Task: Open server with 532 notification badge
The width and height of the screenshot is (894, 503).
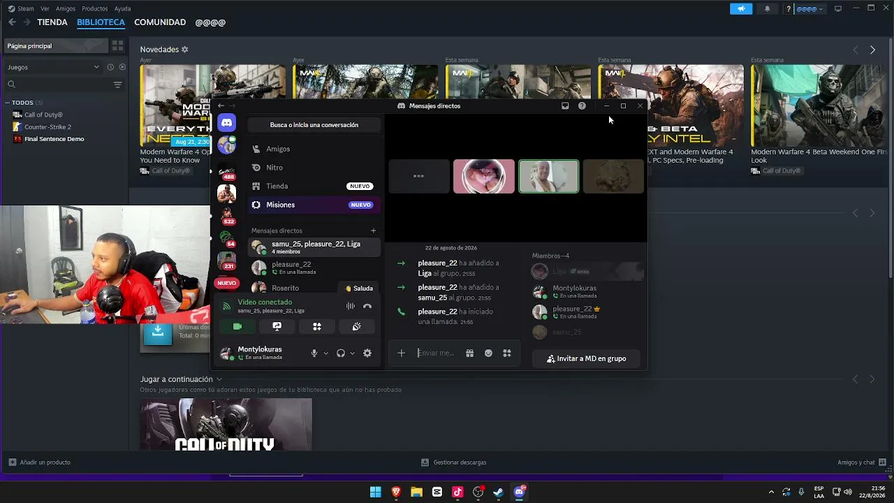Action: point(227,215)
